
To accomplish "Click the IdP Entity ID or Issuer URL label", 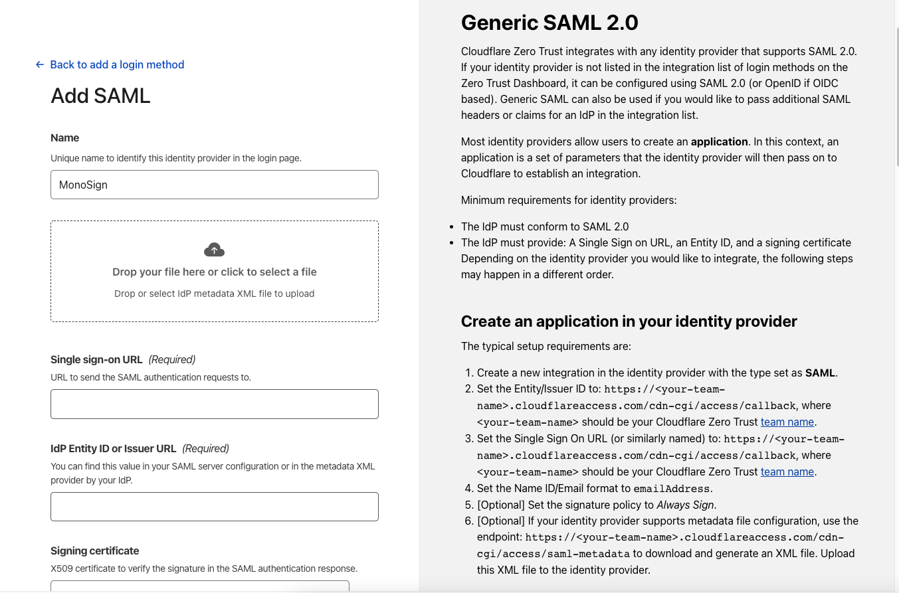I will [114, 448].
